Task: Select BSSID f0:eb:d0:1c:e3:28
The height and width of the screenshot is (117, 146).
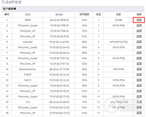Action: pos(59,42)
